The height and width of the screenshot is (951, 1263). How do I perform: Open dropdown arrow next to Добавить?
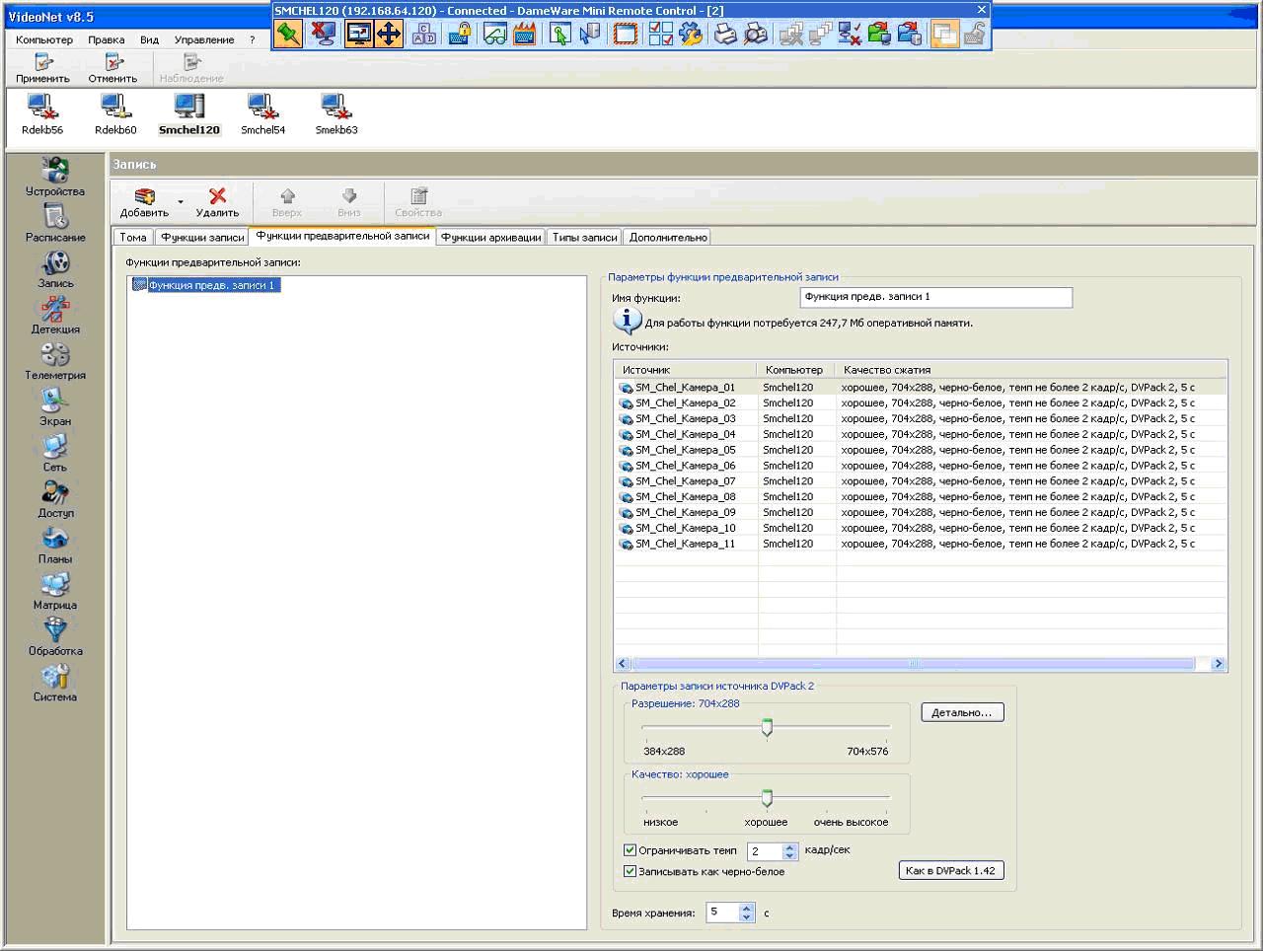[x=181, y=202]
